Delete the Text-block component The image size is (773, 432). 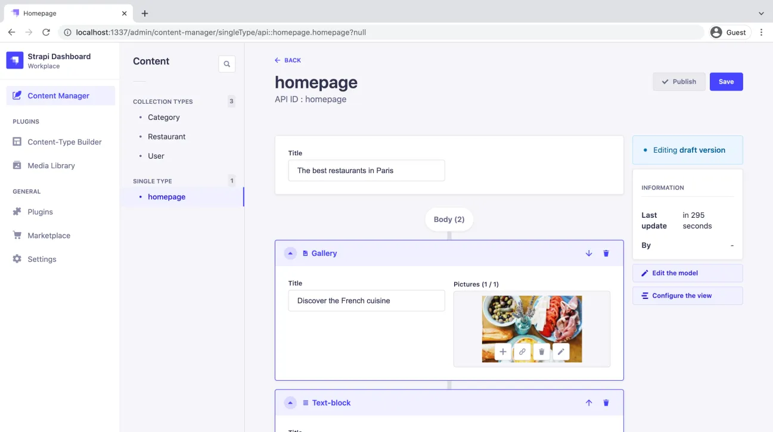(x=606, y=403)
